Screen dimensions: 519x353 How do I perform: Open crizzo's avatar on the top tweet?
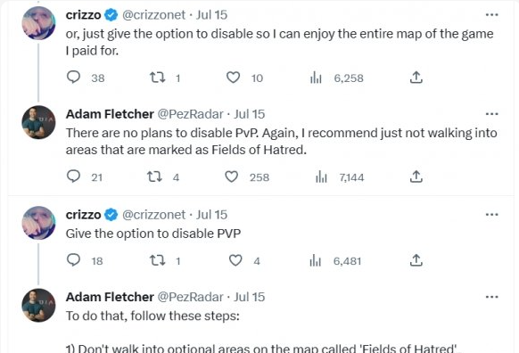tap(38, 23)
